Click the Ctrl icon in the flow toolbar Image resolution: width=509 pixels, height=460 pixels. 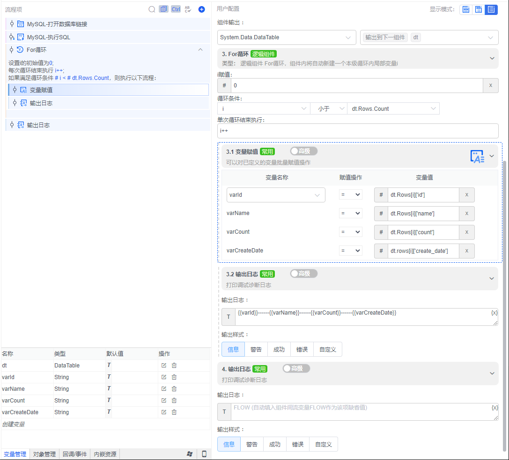[x=176, y=9]
